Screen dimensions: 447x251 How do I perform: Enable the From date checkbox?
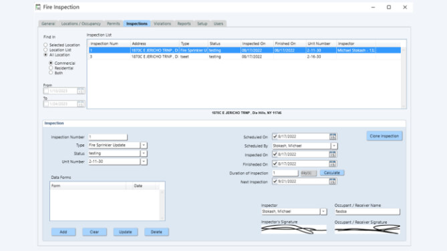click(x=46, y=91)
